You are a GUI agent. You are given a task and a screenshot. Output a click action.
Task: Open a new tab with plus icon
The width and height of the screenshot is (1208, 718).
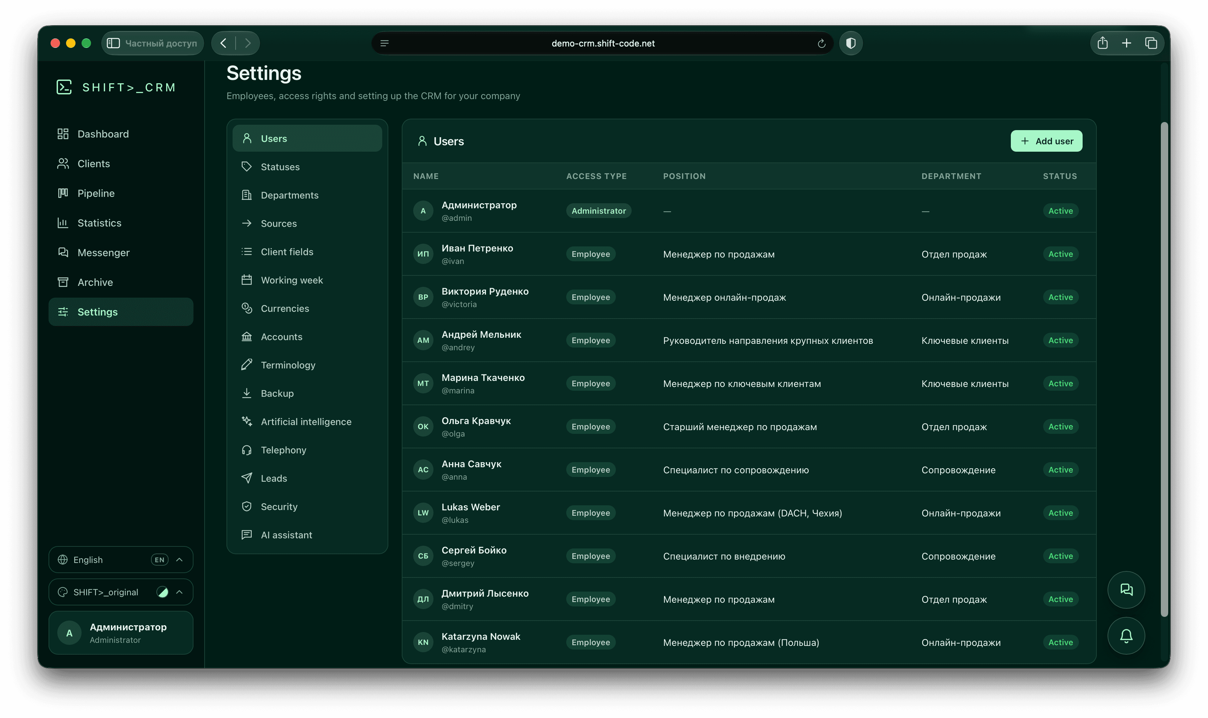click(1126, 43)
